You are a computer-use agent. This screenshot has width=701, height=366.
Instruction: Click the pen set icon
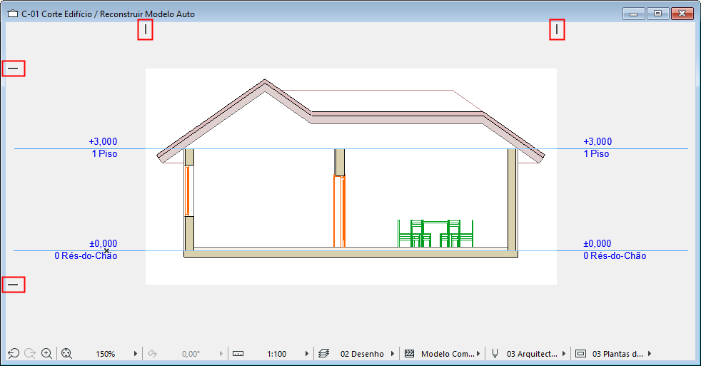point(495,353)
